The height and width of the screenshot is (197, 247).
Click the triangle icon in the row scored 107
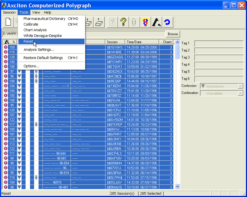[19, 115]
